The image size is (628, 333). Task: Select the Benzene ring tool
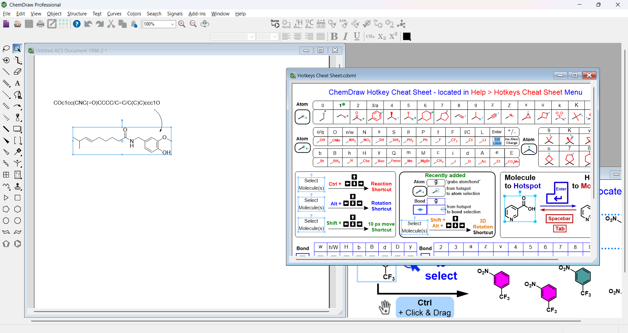point(18,244)
